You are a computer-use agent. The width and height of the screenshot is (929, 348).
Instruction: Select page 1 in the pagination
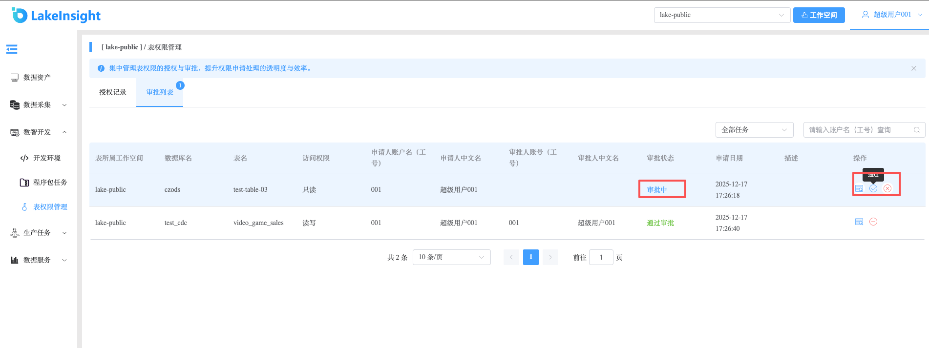click(530, 257)
